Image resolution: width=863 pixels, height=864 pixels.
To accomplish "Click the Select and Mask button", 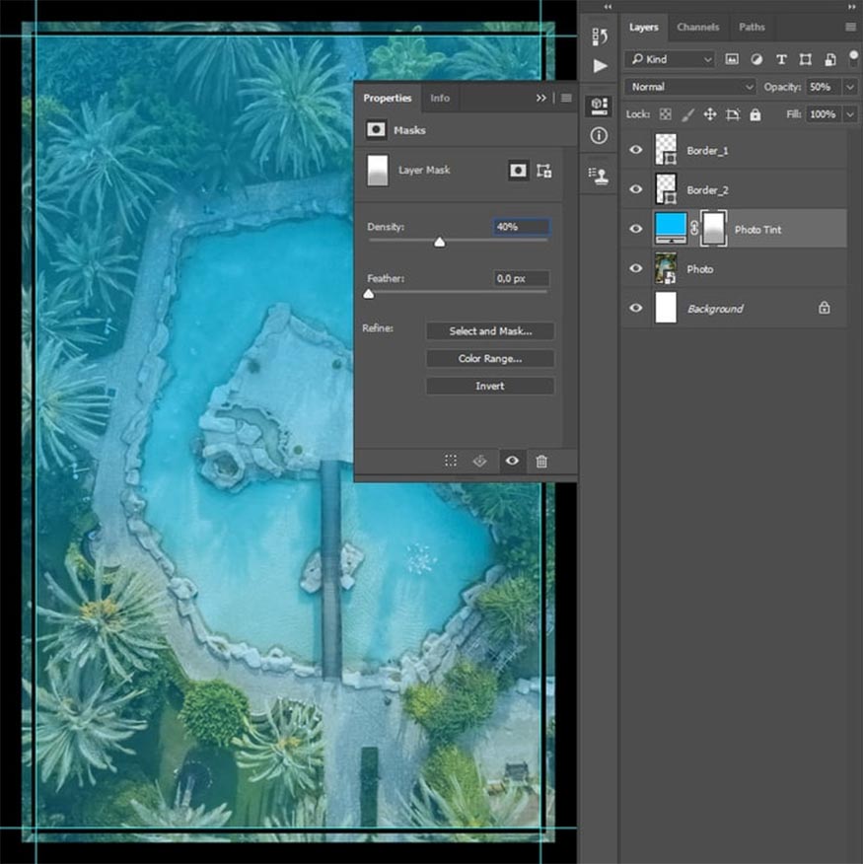I will [x=490, y=331].
